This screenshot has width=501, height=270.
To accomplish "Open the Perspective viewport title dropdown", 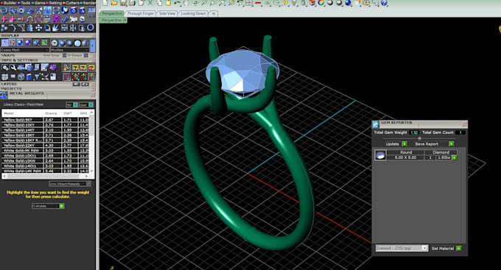I will pos(125,20).
